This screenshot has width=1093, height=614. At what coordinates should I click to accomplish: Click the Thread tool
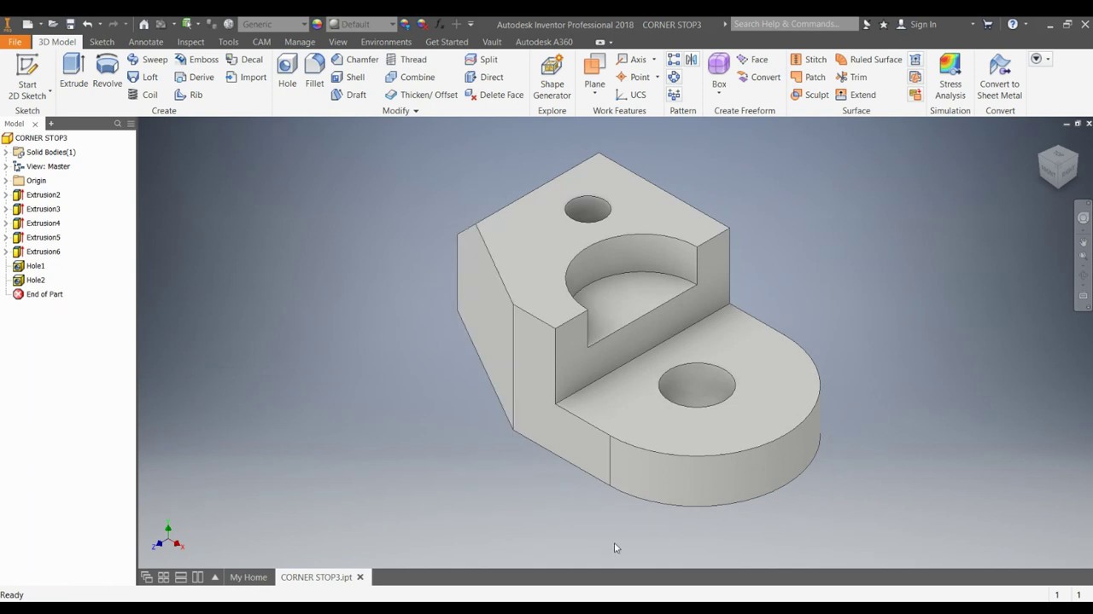tap(406, 60)
